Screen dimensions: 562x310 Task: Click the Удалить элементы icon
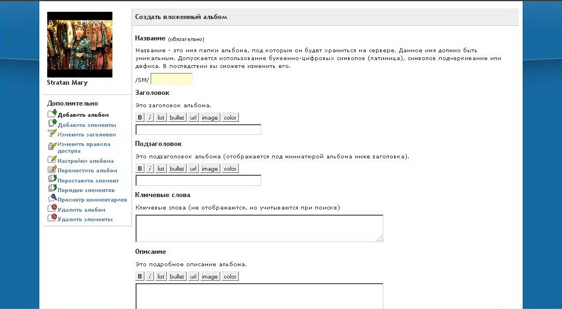[x=52, y=218]
